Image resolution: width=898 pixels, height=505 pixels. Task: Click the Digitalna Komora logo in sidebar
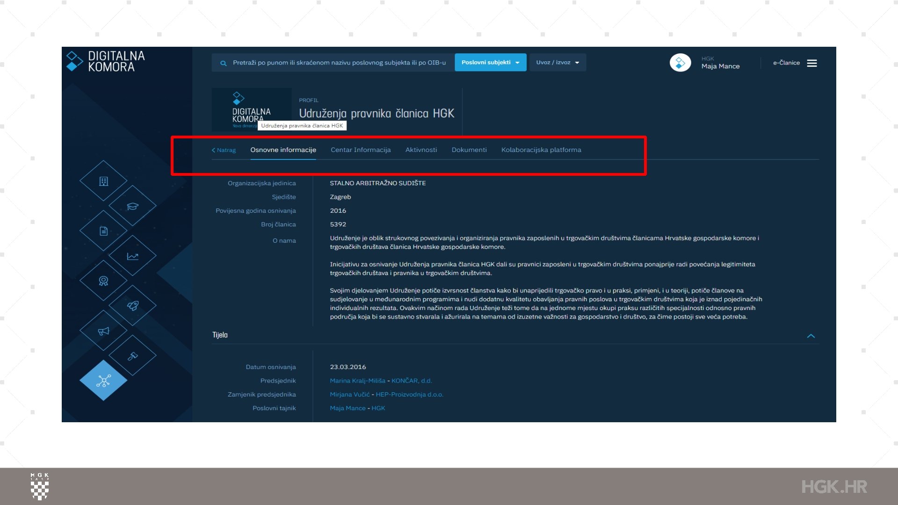[x=106, y=61]
